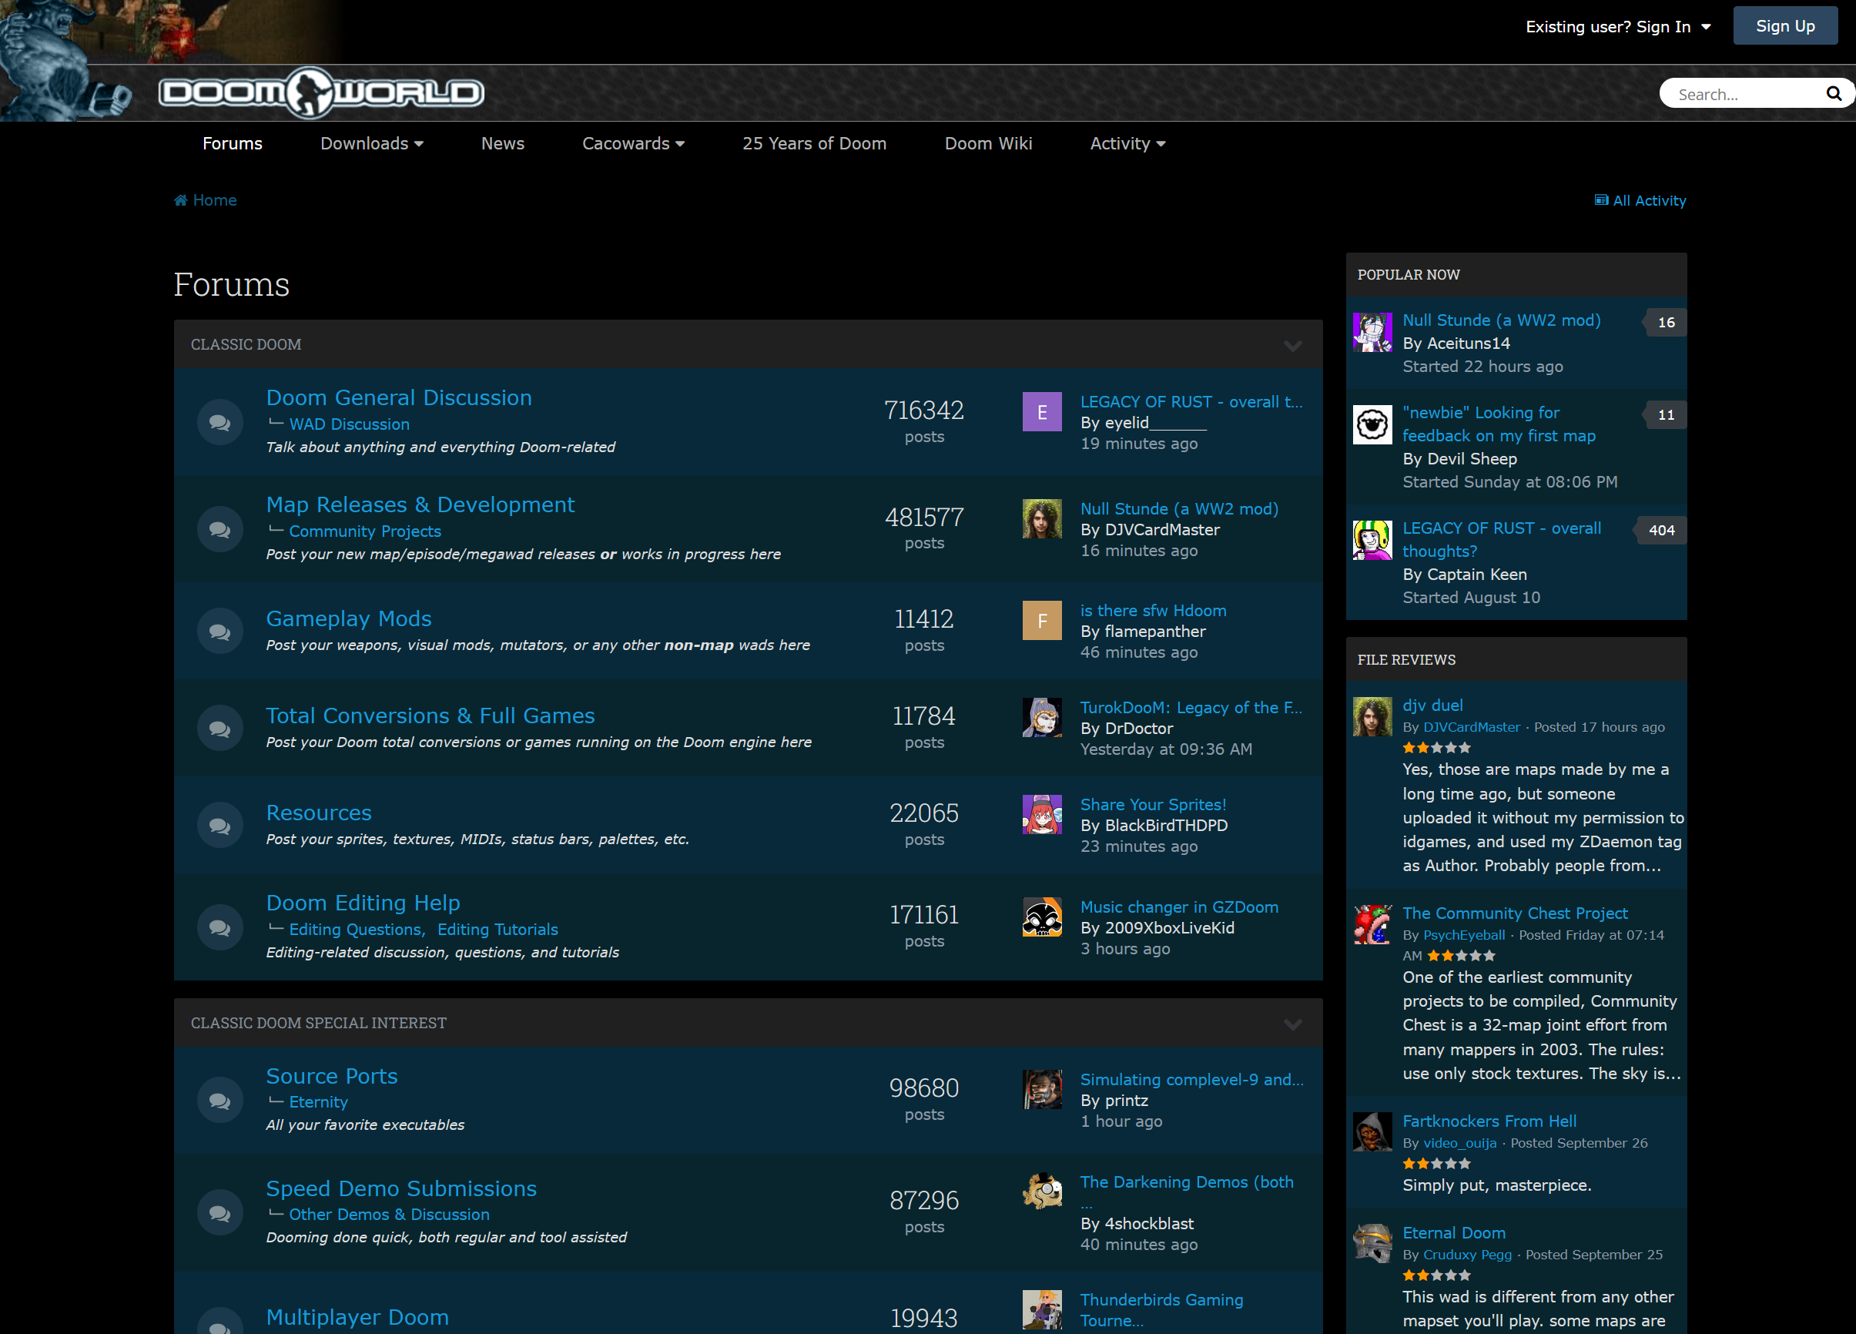Go to the News tab

pos(502,144)
